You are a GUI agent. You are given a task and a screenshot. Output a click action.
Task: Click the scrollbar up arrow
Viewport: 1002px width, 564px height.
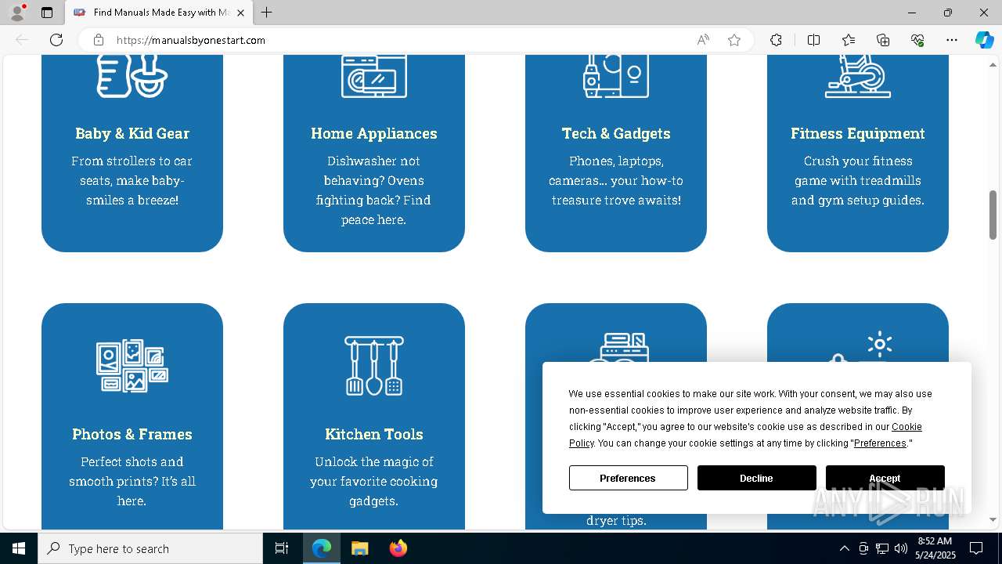click(993, 64)
